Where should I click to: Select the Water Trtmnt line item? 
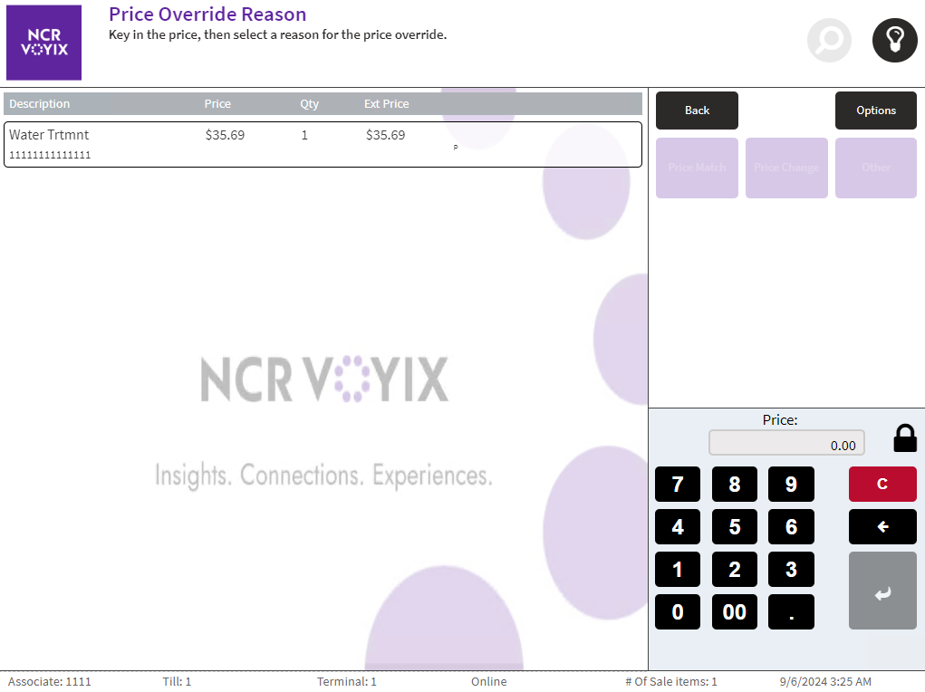point(323,144)
